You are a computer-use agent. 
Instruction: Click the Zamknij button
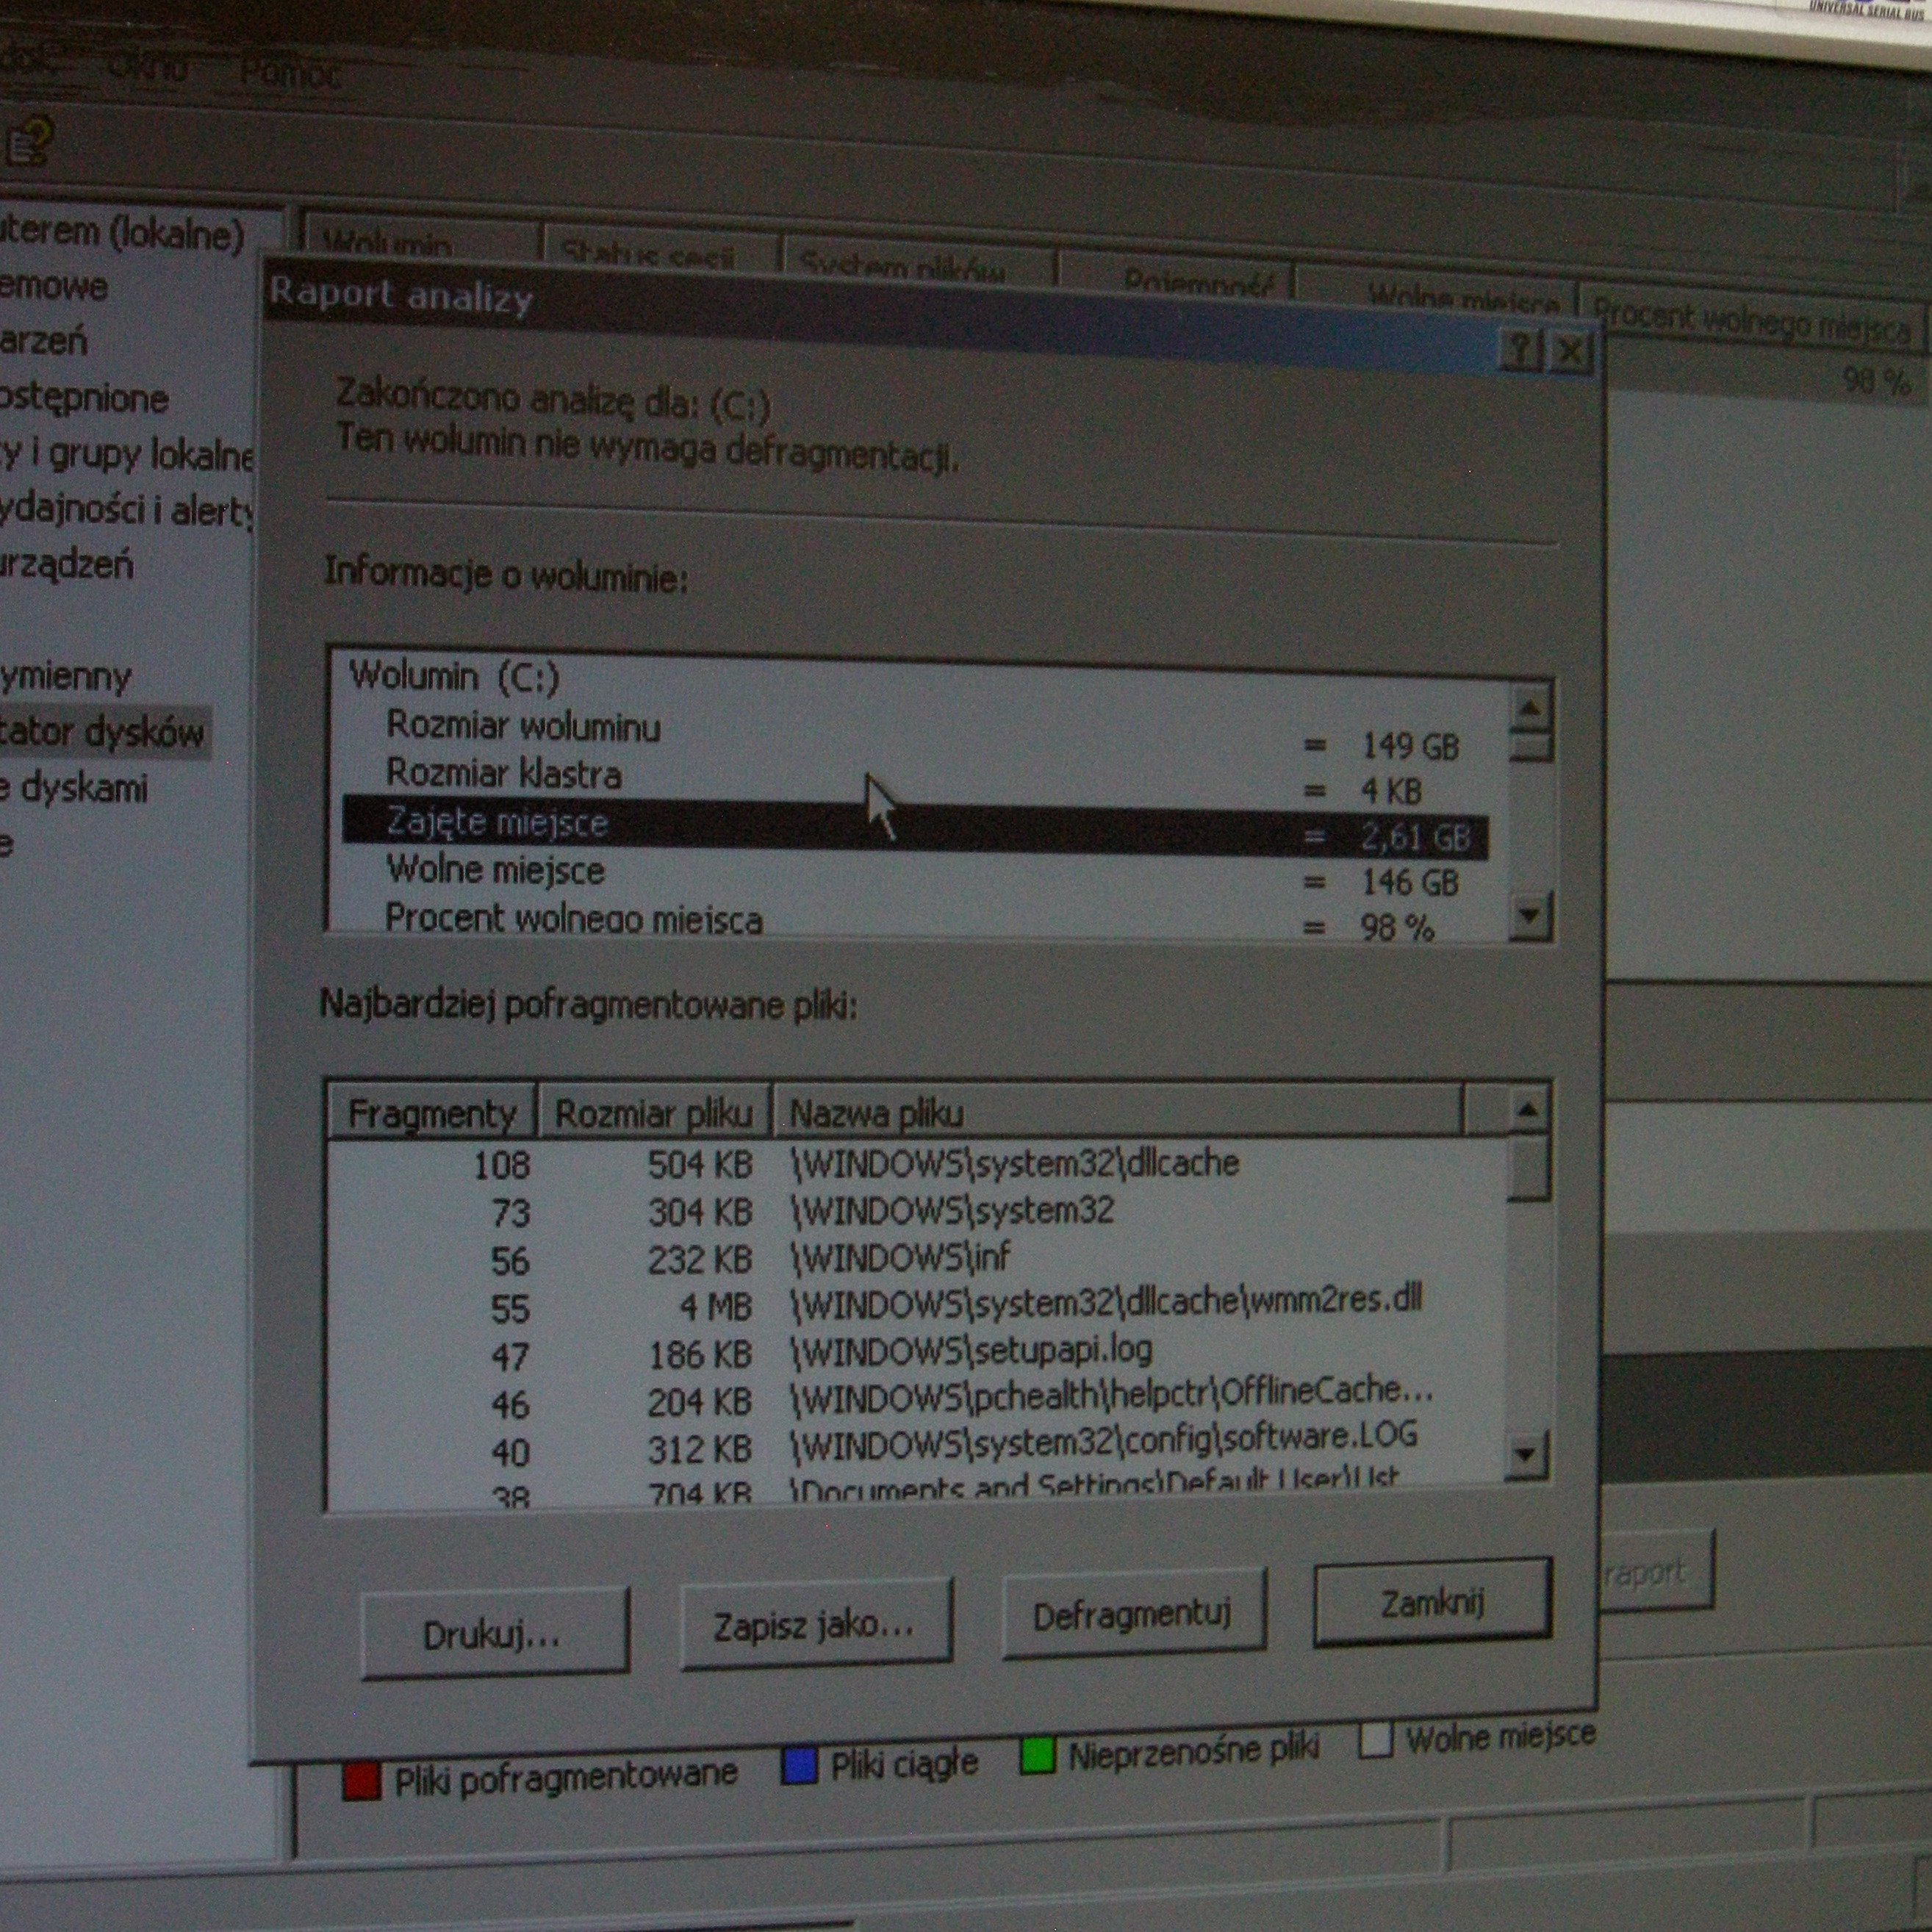tap(1432, 1603)
